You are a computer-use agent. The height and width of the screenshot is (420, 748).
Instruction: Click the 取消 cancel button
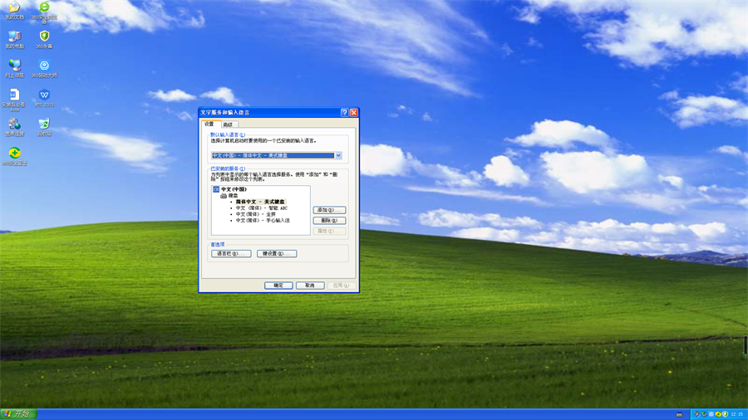(310, 286)
